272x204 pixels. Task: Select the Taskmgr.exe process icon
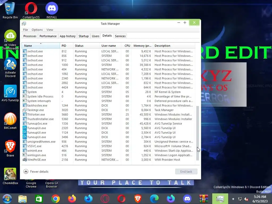tap(25, 110)
